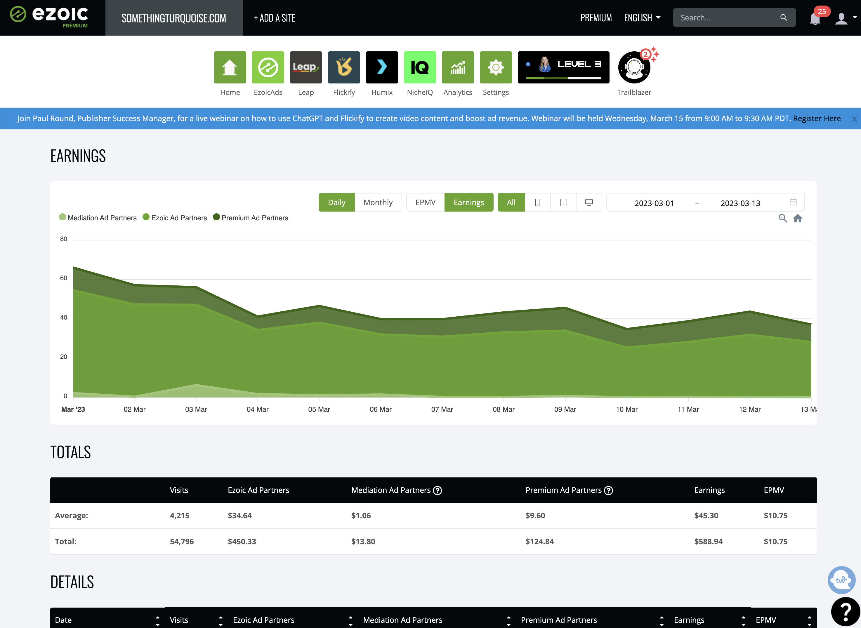Select the SOMETHINGTURQUOISE.COM site tab
The height and width of the screenshot is (628, 861).
point(174,18)
